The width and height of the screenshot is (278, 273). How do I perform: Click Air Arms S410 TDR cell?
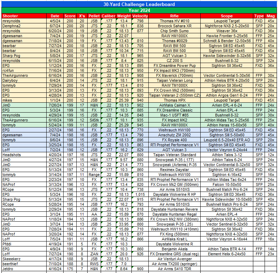pyautogui.click(x=175, y=269)
